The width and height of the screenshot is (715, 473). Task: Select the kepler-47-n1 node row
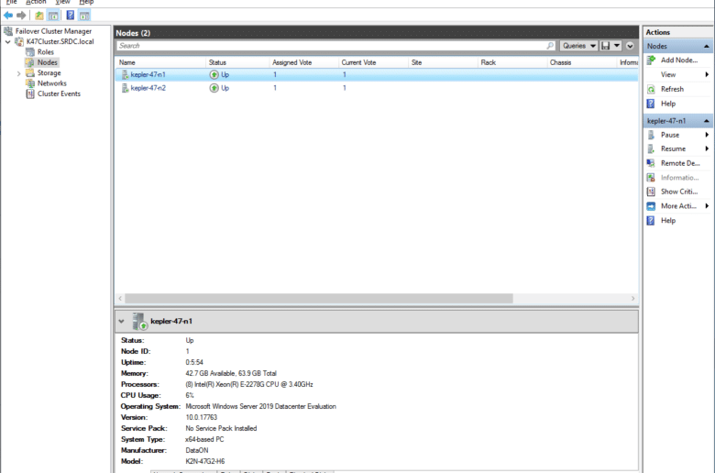coord(376,75)
